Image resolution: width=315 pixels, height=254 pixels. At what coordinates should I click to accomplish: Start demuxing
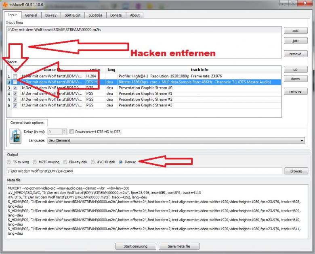pyautogui.click(x=136, y=246)
